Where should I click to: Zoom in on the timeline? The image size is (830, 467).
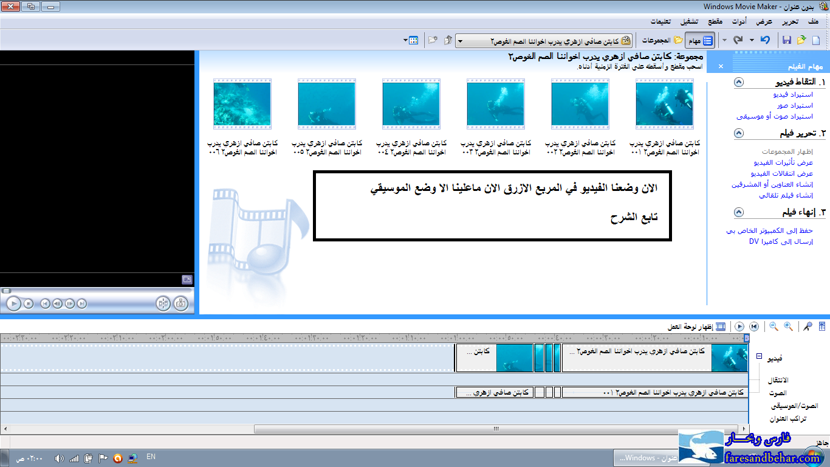788,327
